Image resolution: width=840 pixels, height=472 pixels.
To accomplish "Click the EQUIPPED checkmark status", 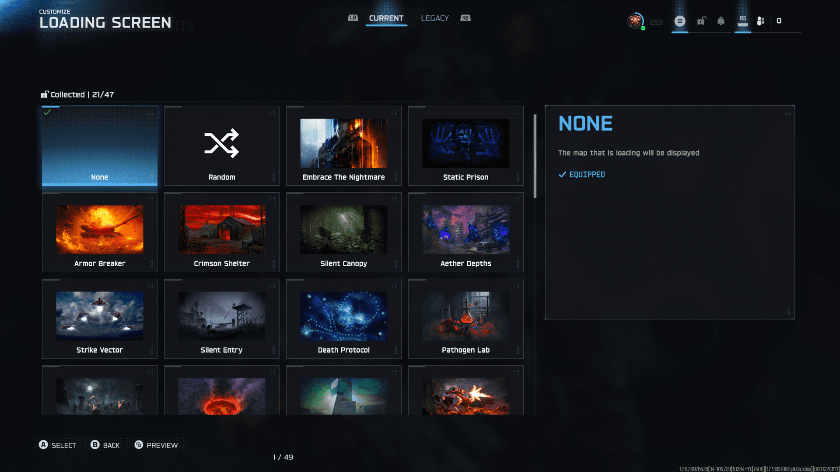I will (582, 174).
